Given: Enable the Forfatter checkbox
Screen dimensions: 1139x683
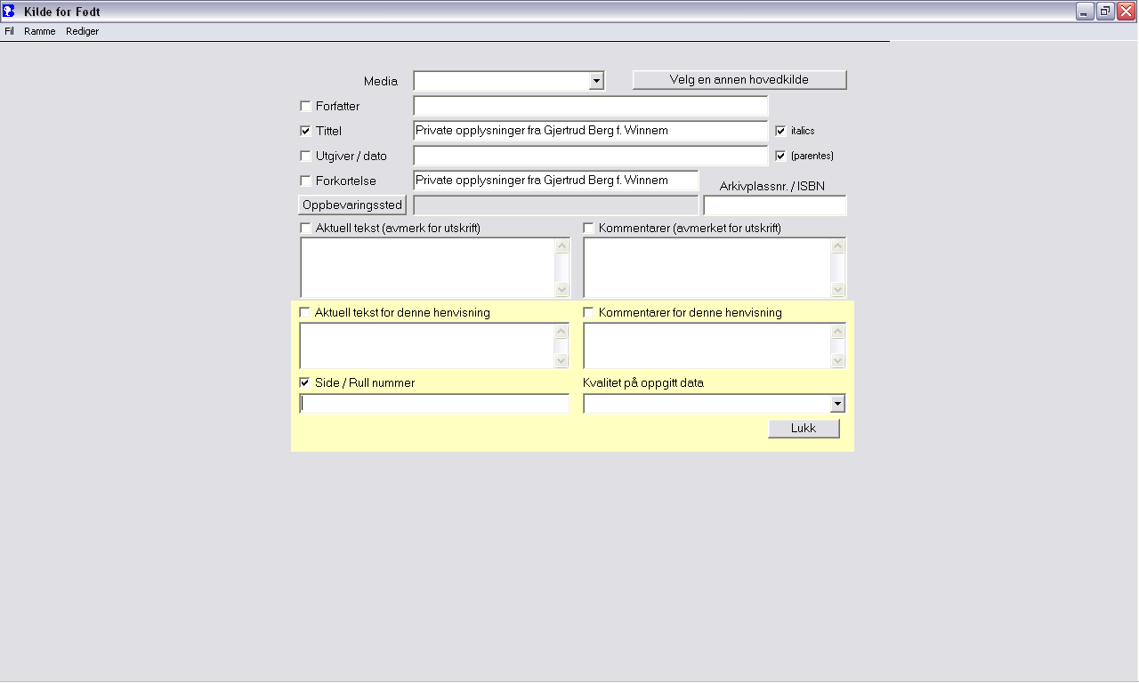Looking at the screenshot, I should (305, 106).
